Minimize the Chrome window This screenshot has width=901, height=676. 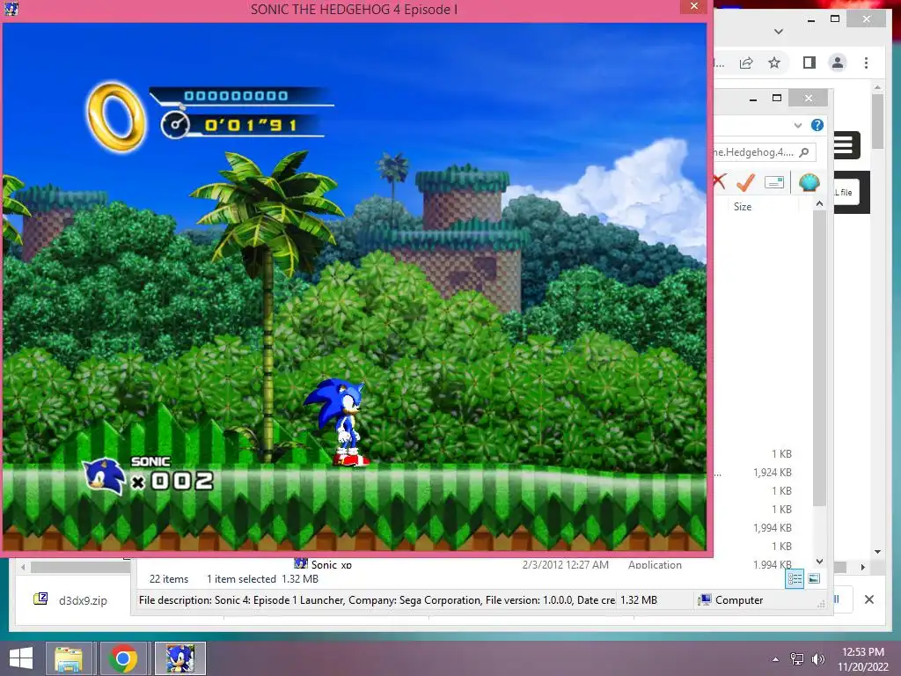click(x=810, y=19)
